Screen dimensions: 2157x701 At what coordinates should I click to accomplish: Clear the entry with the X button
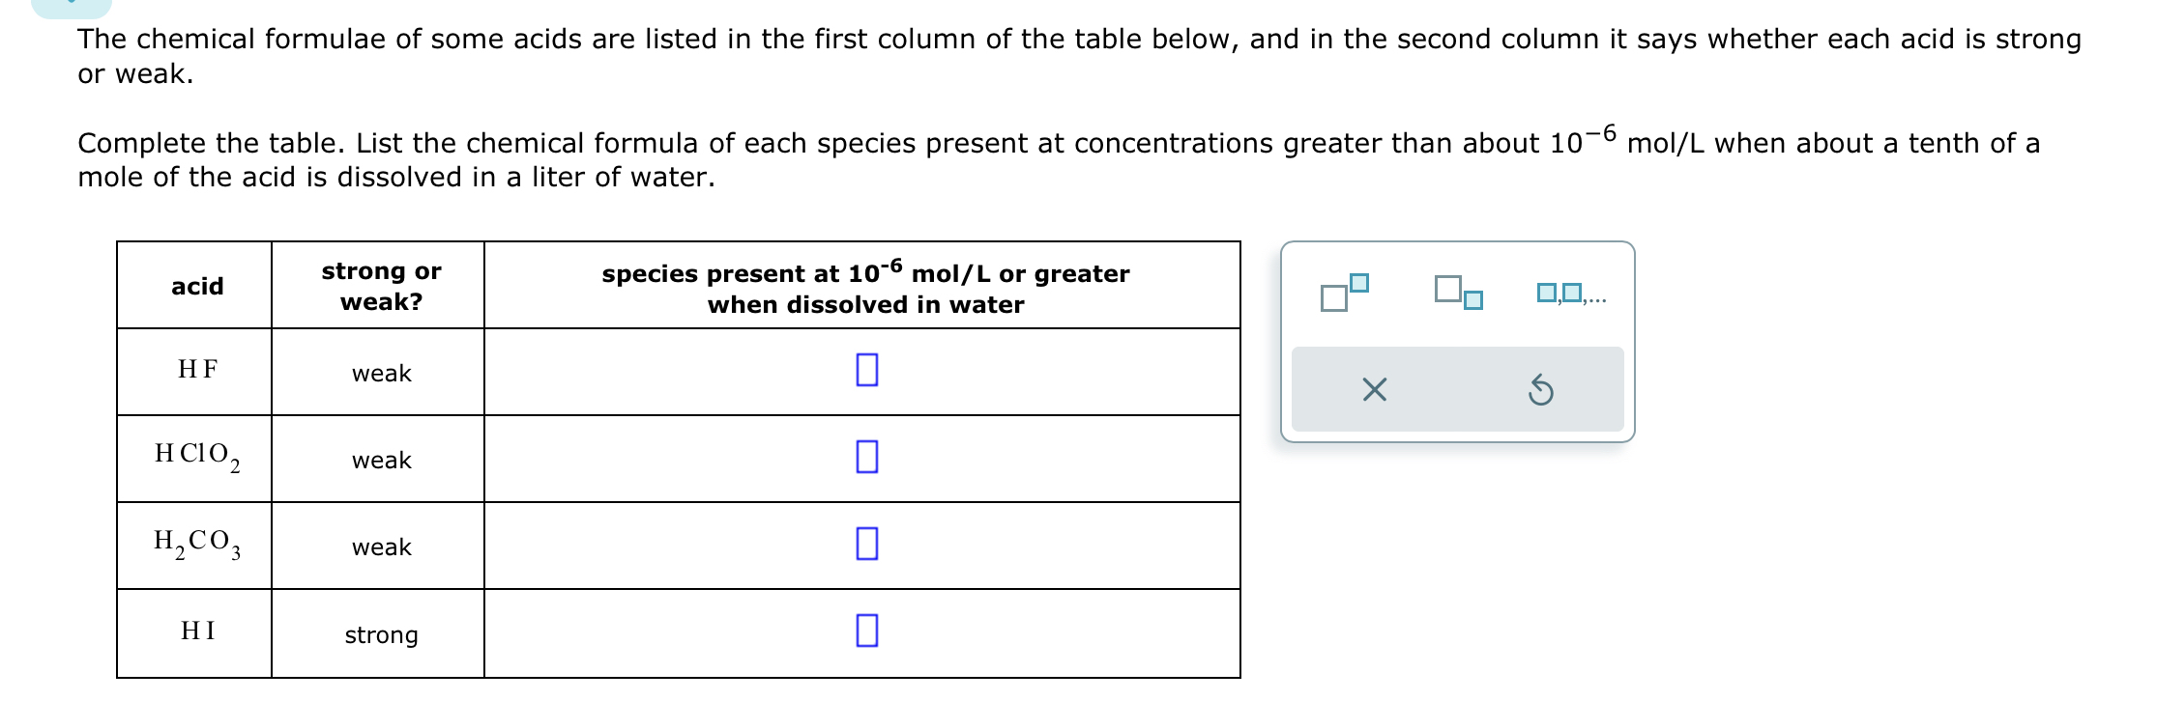(x=1374, y=390)
